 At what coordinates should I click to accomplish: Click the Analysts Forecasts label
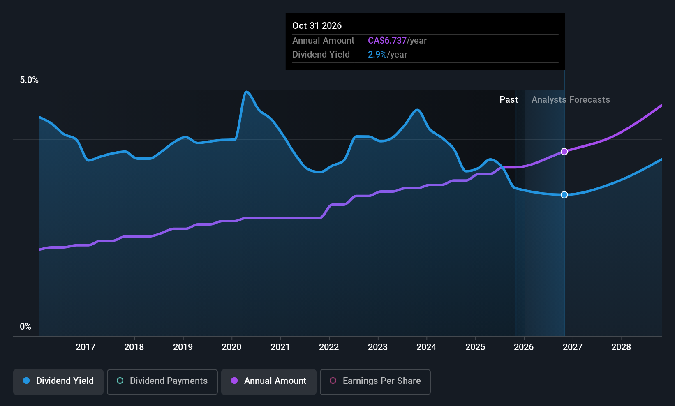click(x=571, y=100)
